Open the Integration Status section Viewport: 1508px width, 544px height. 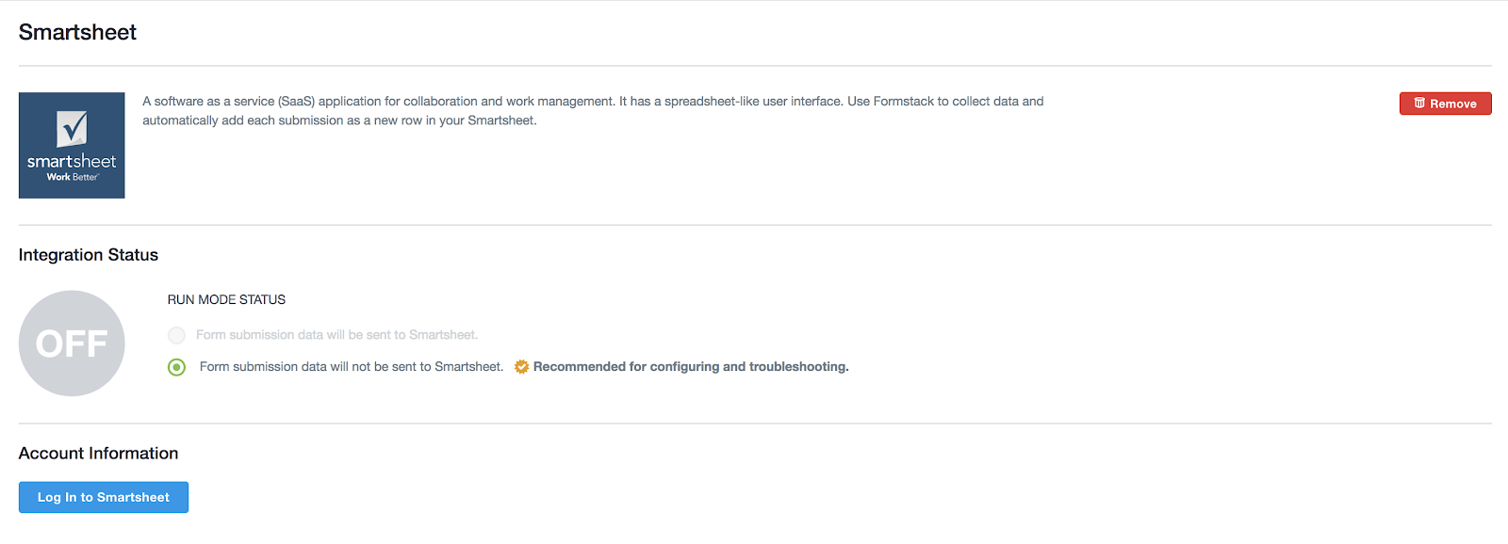[88, 254]
